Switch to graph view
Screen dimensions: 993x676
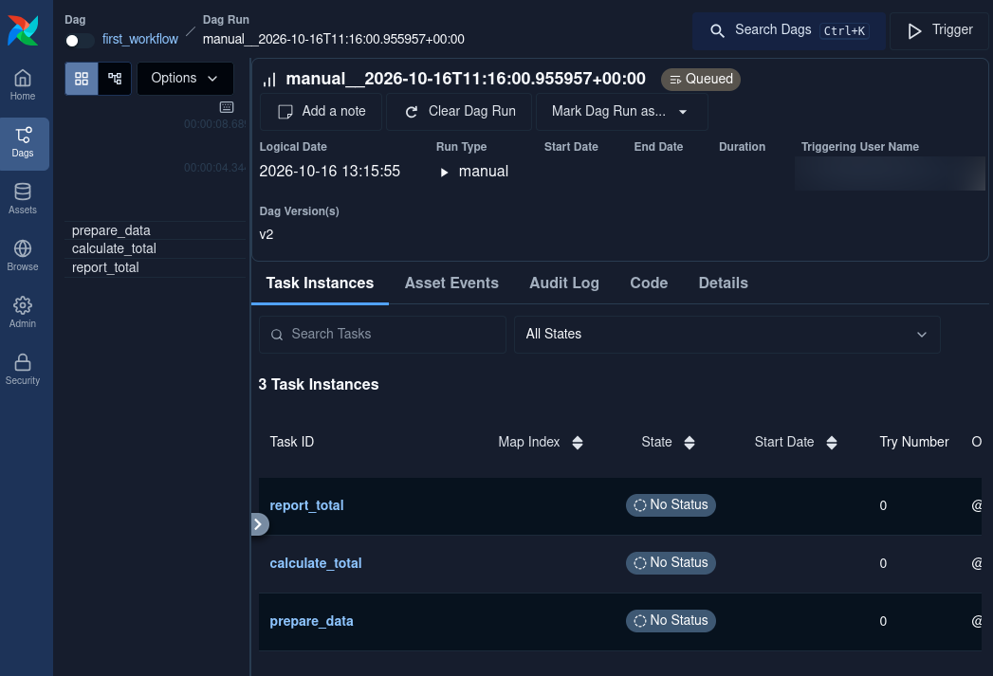coord(115,79)
